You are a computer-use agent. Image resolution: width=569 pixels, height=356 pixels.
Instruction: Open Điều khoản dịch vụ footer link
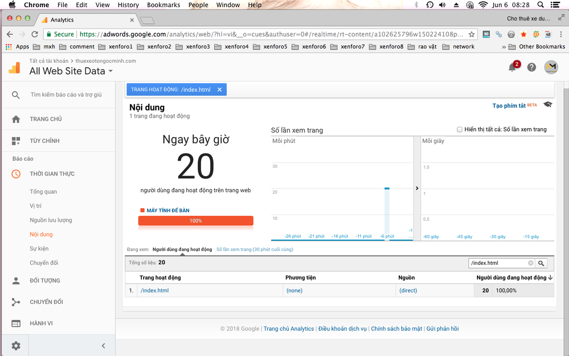click(342, 328)
